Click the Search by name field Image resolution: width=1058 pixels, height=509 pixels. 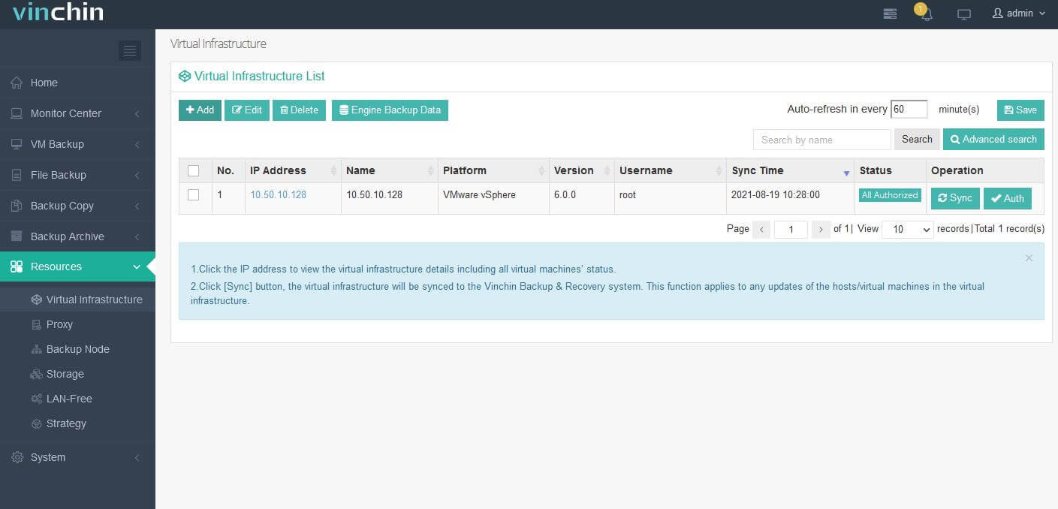(x=821, y=140)
